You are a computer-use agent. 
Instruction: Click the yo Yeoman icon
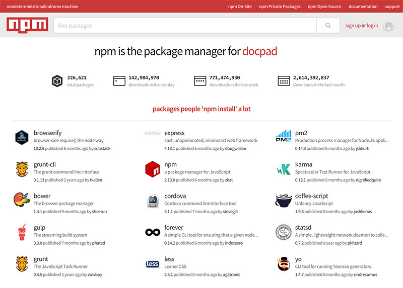click(x=284, y=264)
